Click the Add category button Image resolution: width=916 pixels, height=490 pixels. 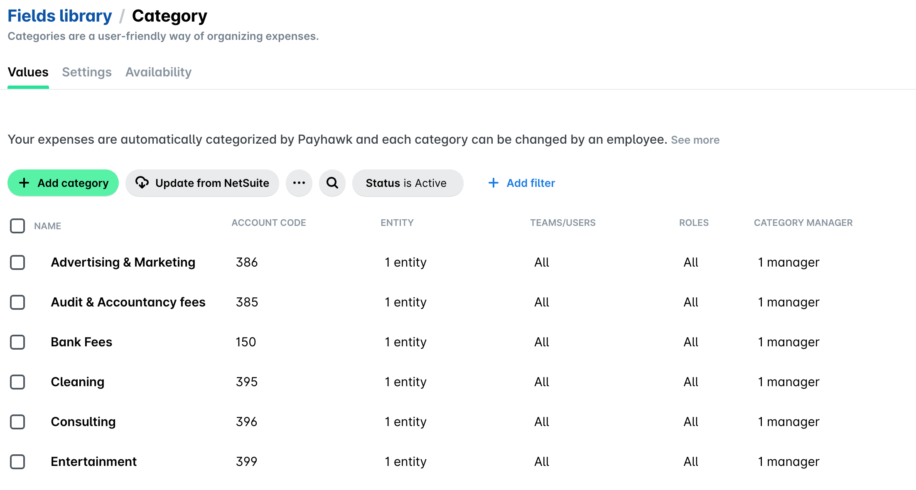pos(63,183)
